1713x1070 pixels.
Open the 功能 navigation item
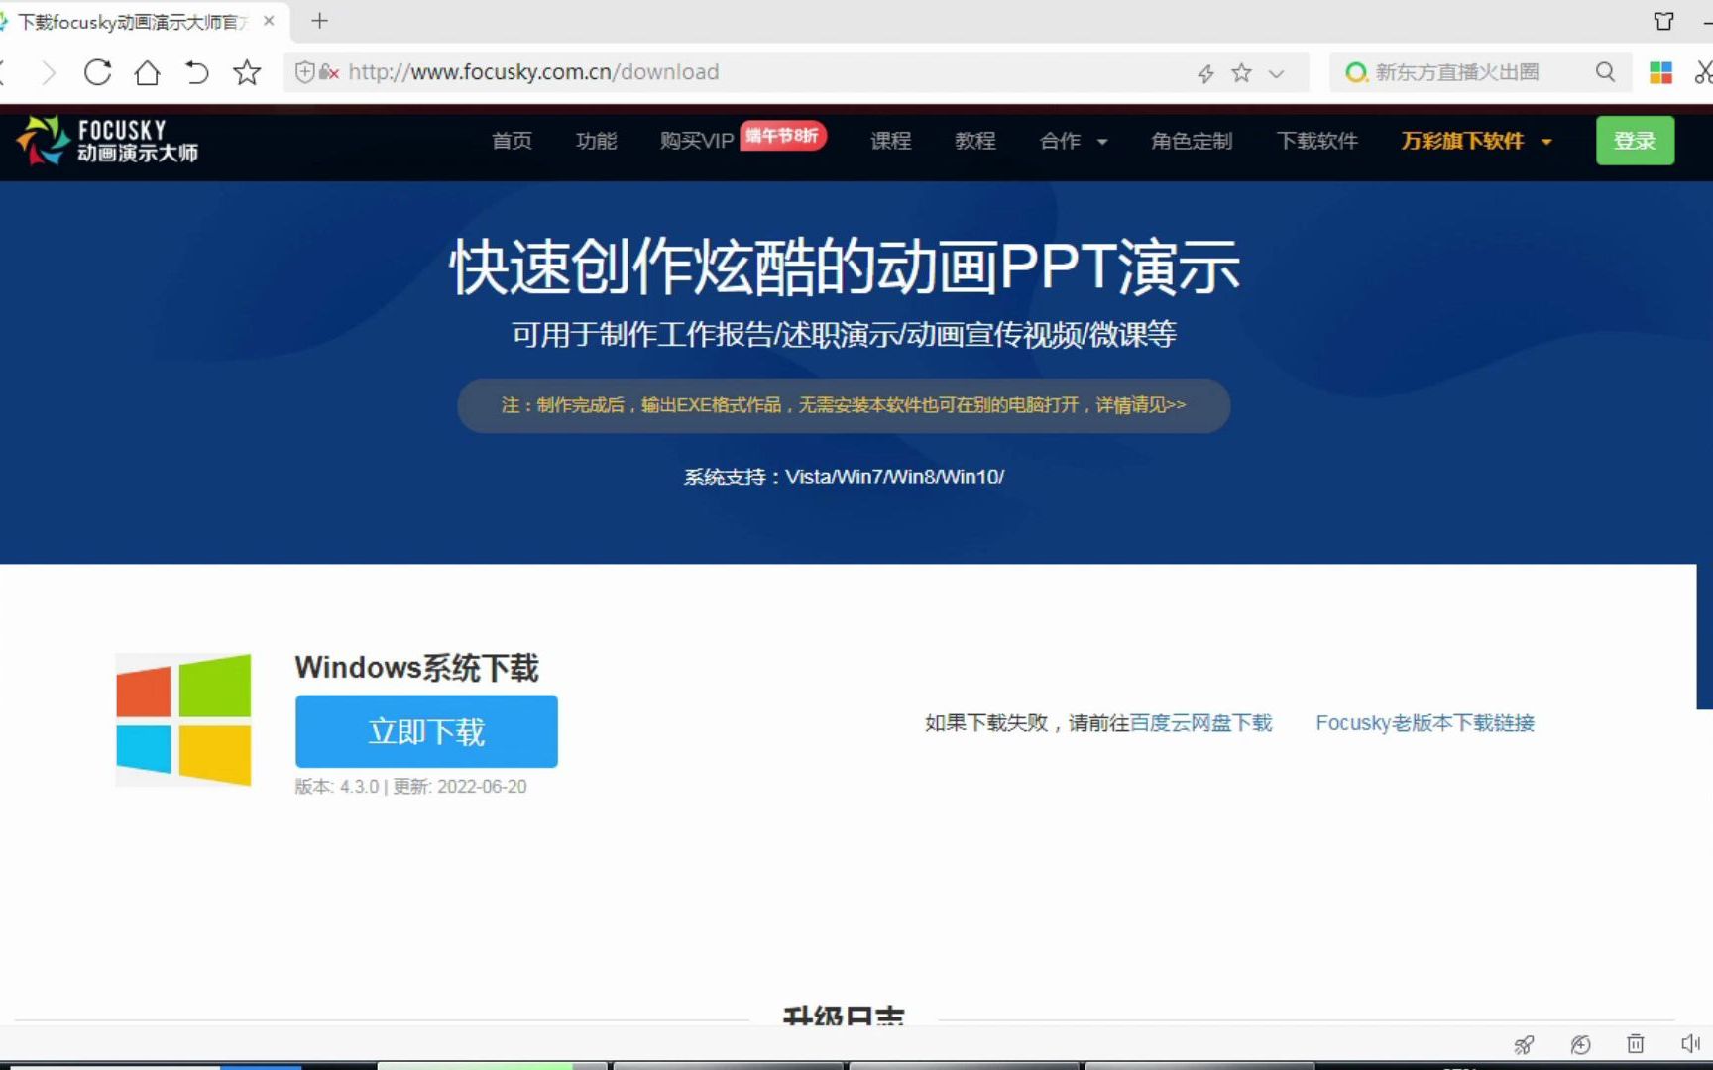click(596, 141)
